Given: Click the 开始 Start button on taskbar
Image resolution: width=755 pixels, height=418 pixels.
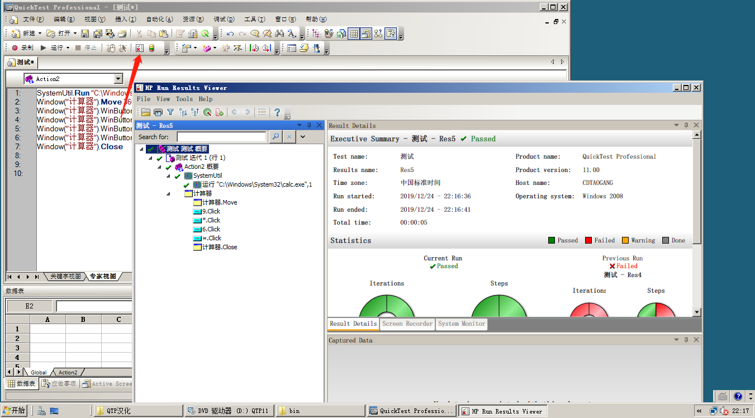Looking at the screenshot, I should [x=14, y=411].
